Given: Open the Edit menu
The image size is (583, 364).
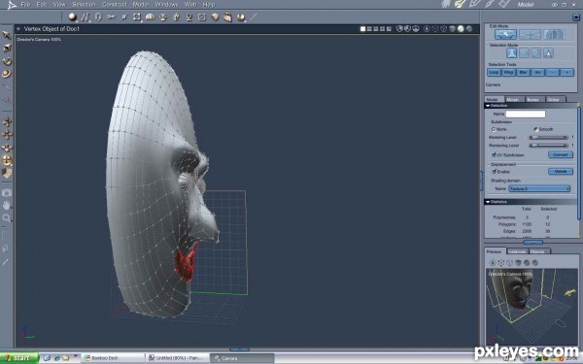Looking at the screenshot, I should tap(41, 5).
